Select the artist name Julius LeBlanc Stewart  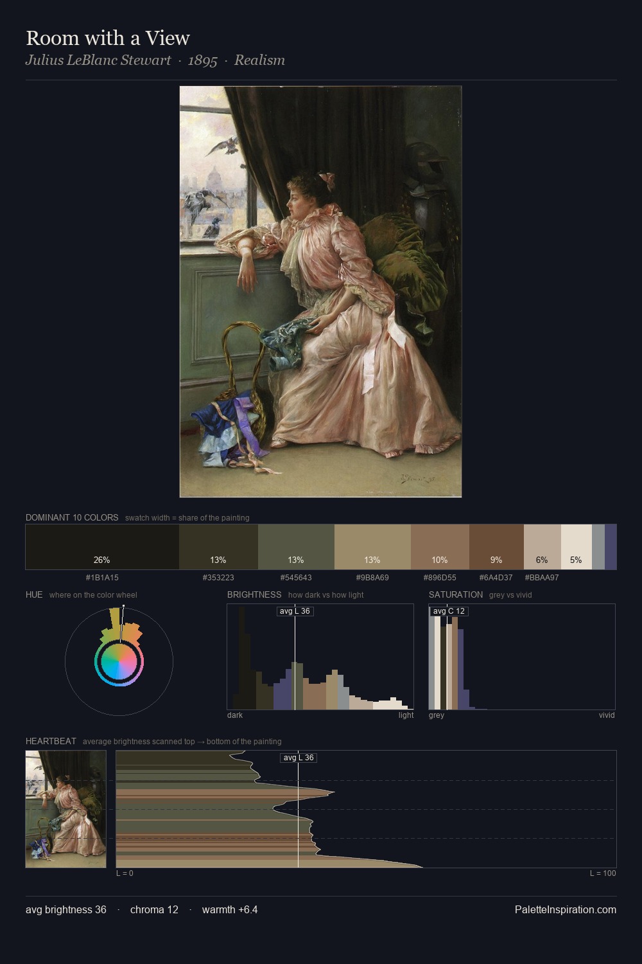click(x=98, y=60)
